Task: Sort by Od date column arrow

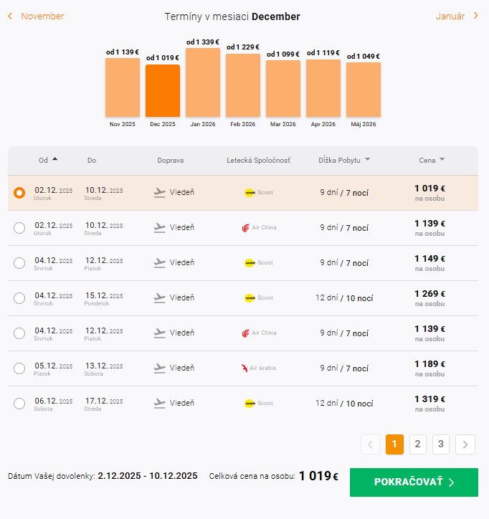Action: pos(55,160)
